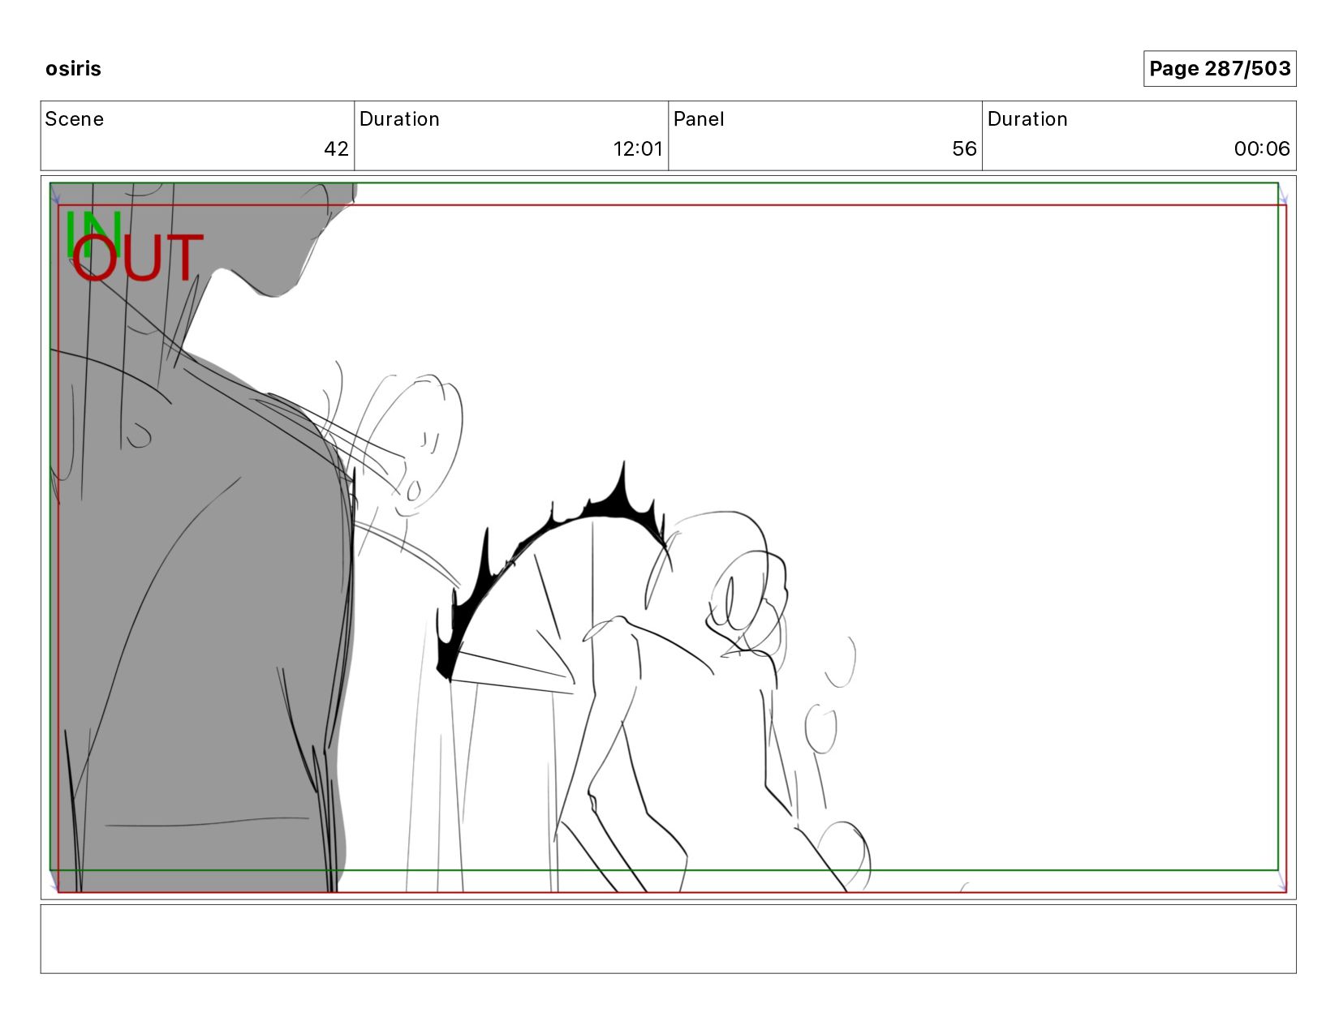The height and width of the screenshot is (1034, 1339).
Task: Click the panel number '56'
Action: 964,149
